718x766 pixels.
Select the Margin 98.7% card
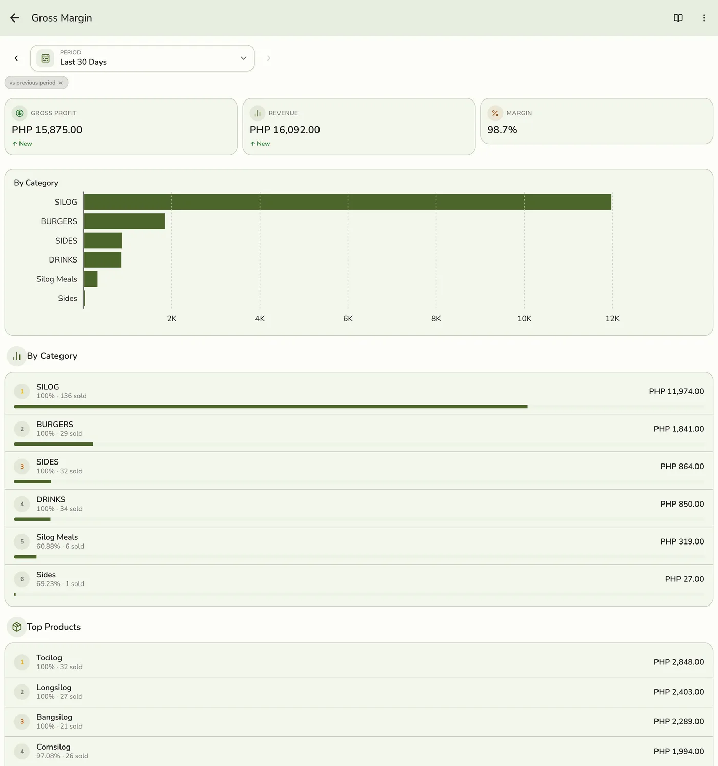[x=596, y=121]
